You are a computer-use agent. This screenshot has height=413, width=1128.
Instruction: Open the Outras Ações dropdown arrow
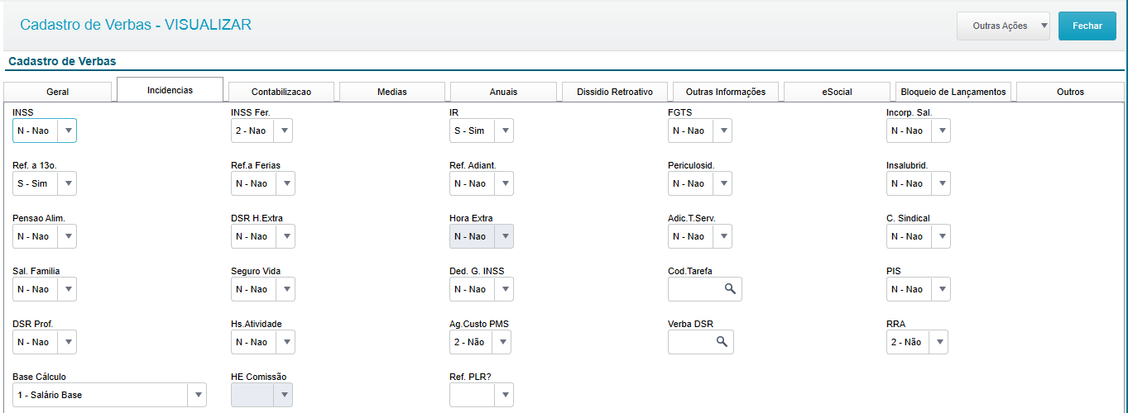(1044, 26)
